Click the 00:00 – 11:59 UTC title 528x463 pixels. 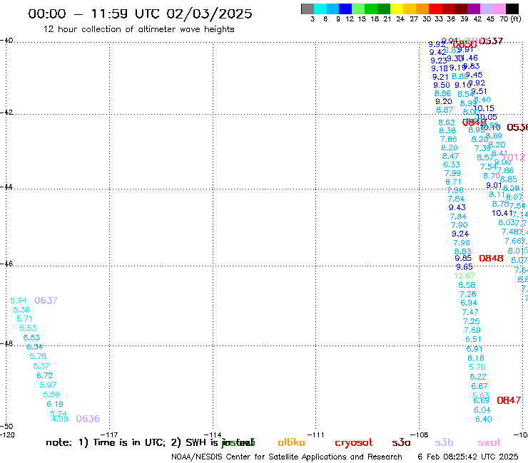[140, 14]
